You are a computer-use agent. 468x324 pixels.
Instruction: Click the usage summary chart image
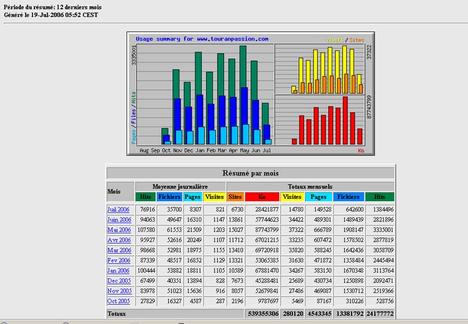[251, 94]
